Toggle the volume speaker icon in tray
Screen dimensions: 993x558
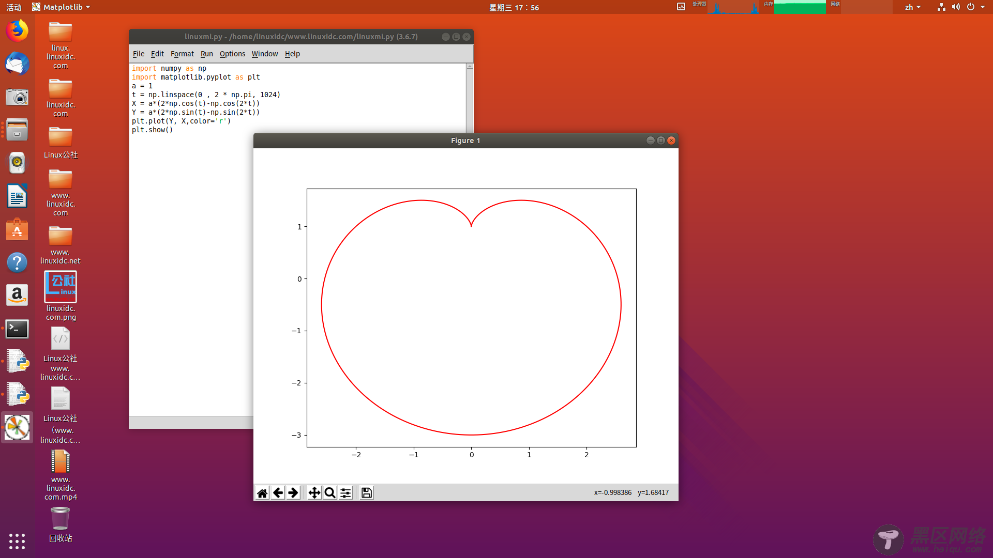pyautogui.click(x=956, y=7)
